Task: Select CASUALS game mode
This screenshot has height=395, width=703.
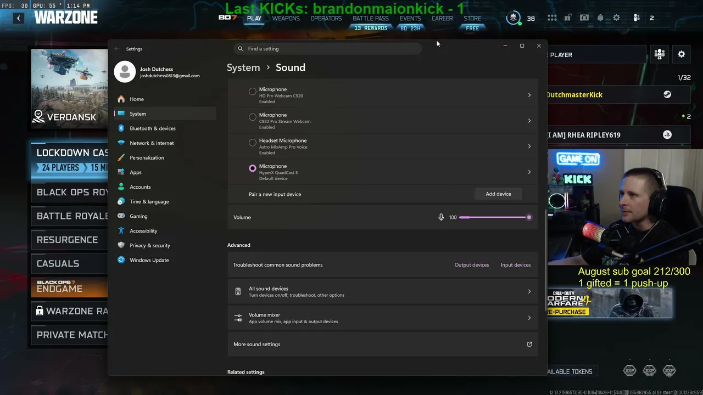Action: pyautogui.click(x=69, y=263)
